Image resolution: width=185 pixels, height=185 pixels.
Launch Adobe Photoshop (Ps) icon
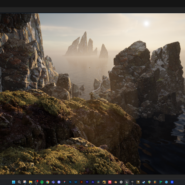70,182
